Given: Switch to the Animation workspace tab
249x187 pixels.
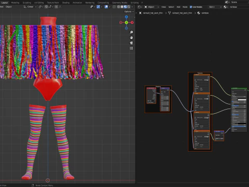Looking at the screenshot, I should pos(77,3).
